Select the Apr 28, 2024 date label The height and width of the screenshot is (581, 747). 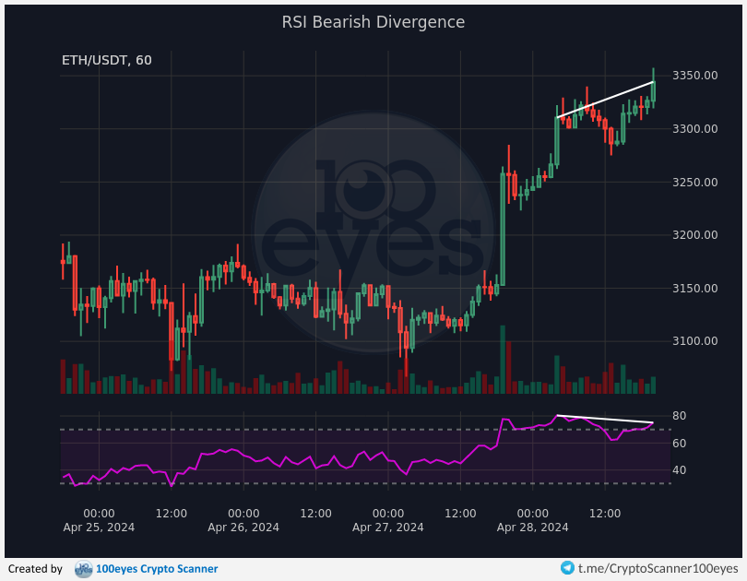point(532,528)
